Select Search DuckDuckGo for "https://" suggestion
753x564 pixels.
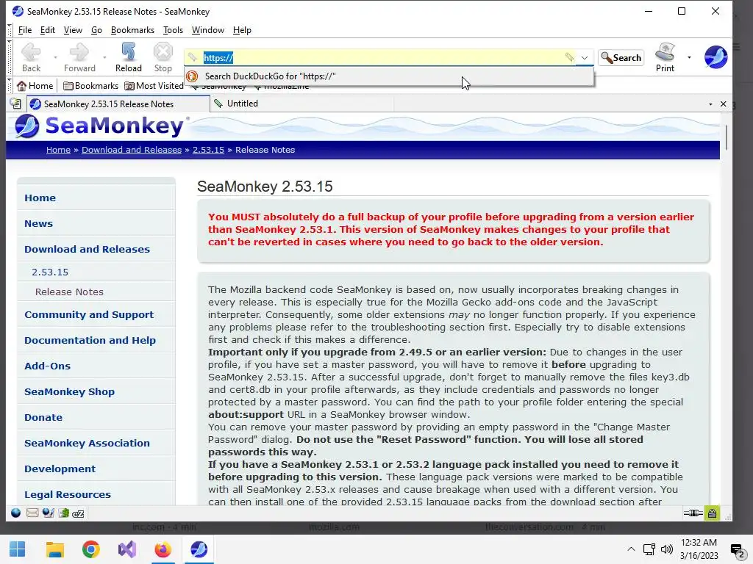click(389, 76)
